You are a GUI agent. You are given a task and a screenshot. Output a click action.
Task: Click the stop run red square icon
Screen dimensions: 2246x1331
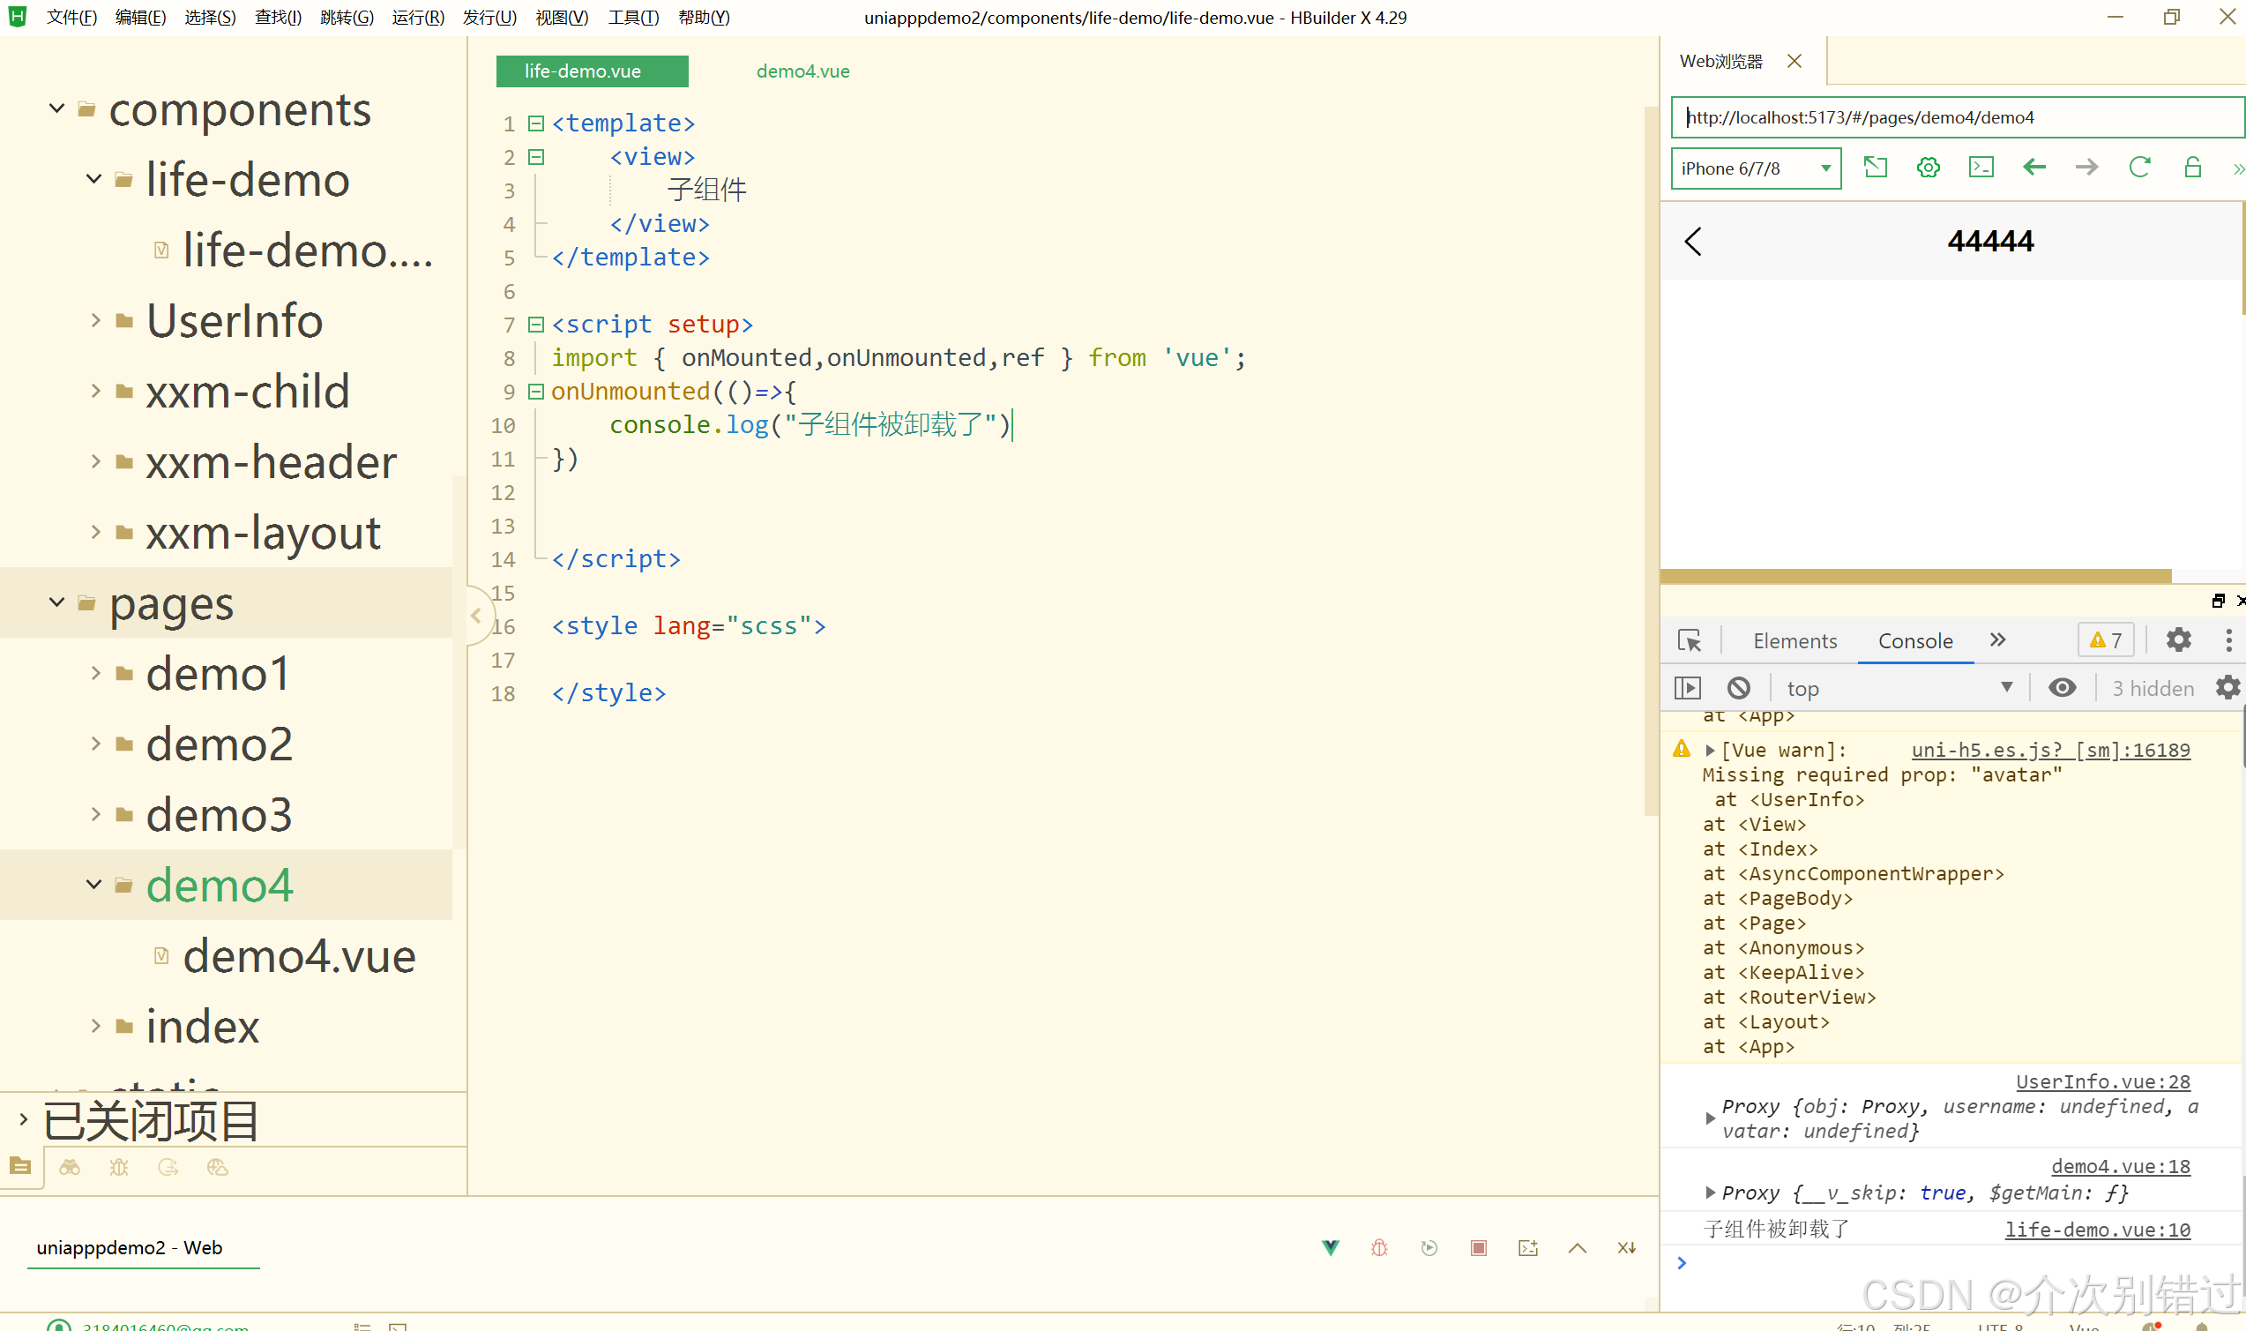(1479, 1247)
